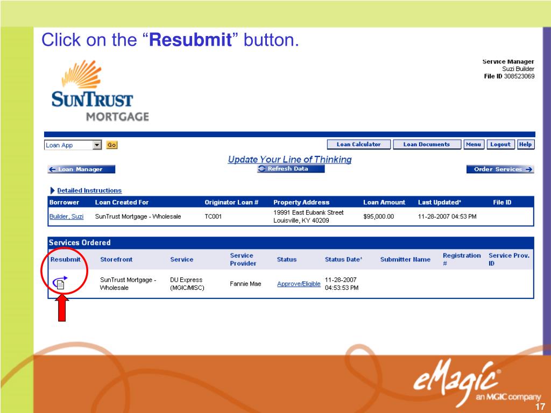Click the Service Prov. ID header
Image resolution: width=551 pixels, height=413 pixels.
(x=509, y=260)
